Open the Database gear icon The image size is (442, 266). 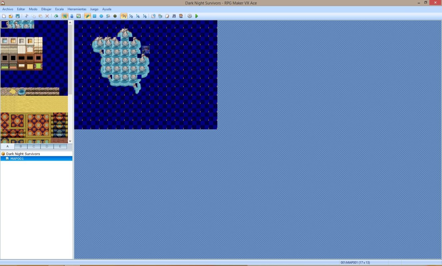190,16
